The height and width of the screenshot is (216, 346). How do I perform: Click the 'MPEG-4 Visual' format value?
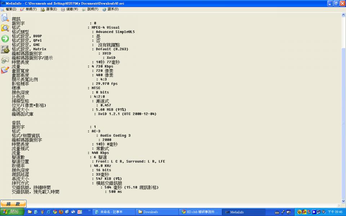[x=106, y=28]
